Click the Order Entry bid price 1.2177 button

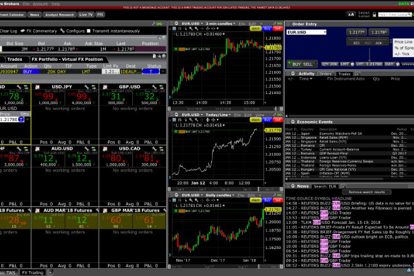coord(356,32)
